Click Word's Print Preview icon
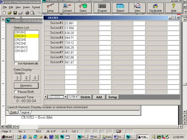The width and height of the screenshot is (187, 140). (32, 13)
